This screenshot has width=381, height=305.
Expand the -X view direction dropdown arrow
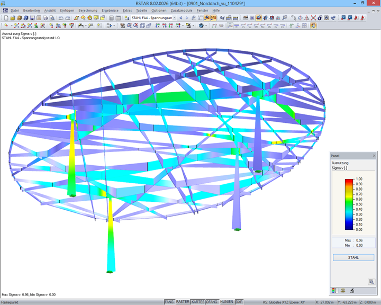183,26
